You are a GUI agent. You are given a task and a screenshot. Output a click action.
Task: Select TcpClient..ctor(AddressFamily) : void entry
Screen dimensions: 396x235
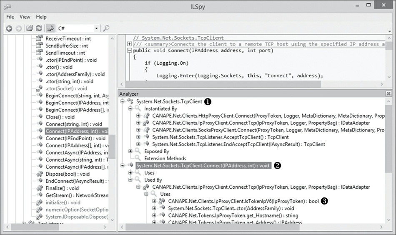[231, 208]
